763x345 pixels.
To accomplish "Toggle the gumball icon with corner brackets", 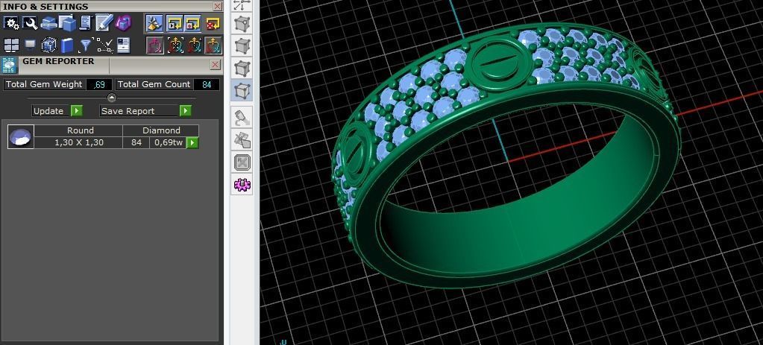I will pyautogui.click(x=175, y=45).
